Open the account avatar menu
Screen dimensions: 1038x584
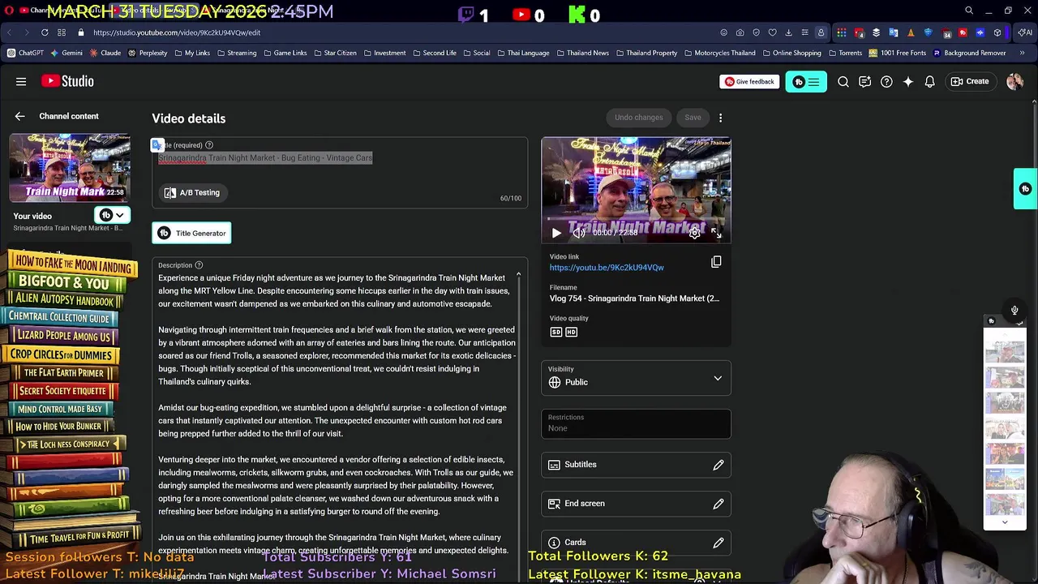point(1014,81)
